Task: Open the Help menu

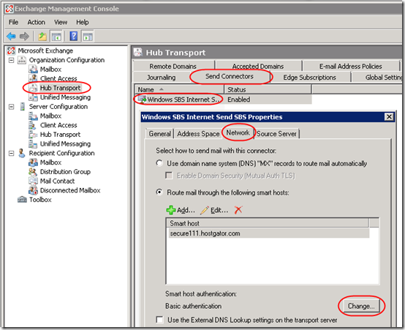Action: [83, 22]
